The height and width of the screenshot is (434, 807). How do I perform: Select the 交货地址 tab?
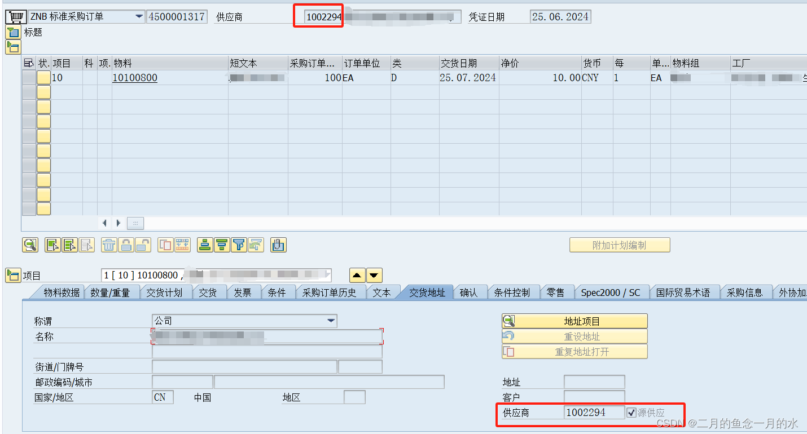[427, 293]
